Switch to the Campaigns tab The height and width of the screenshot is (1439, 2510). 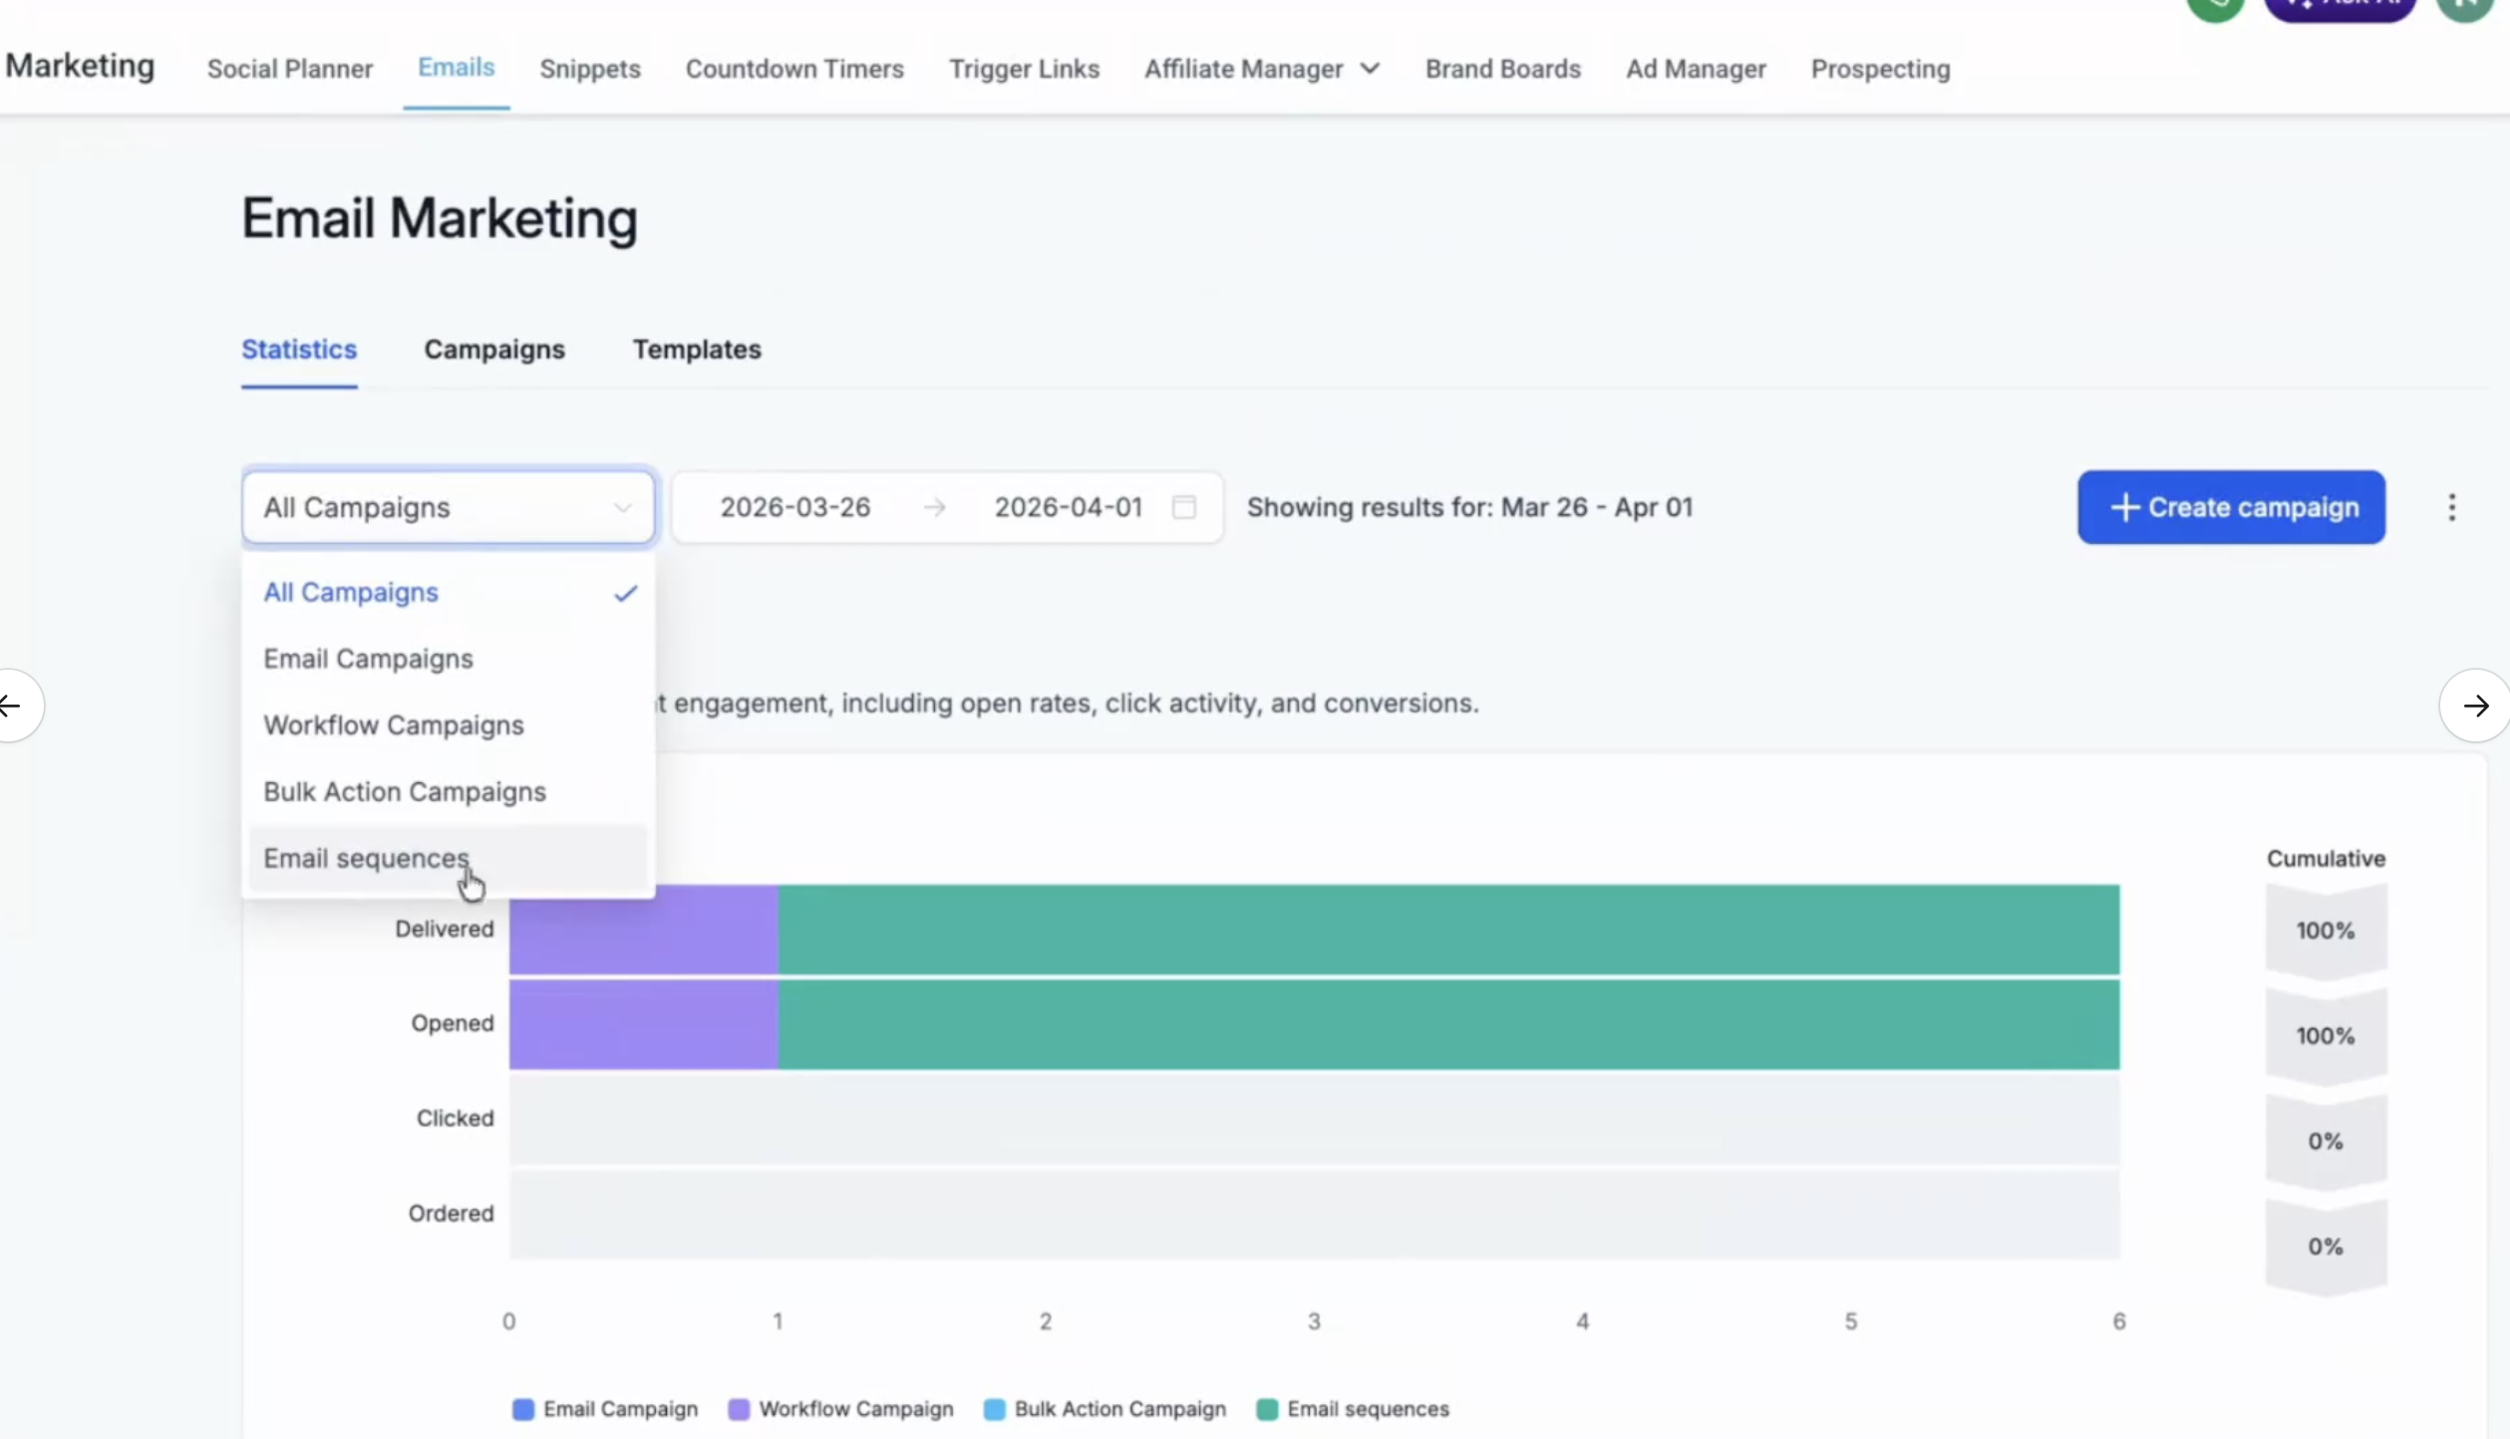click(494, 350)
